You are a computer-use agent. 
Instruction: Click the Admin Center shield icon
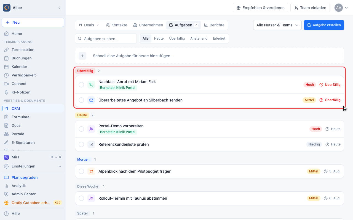point(6,194)
